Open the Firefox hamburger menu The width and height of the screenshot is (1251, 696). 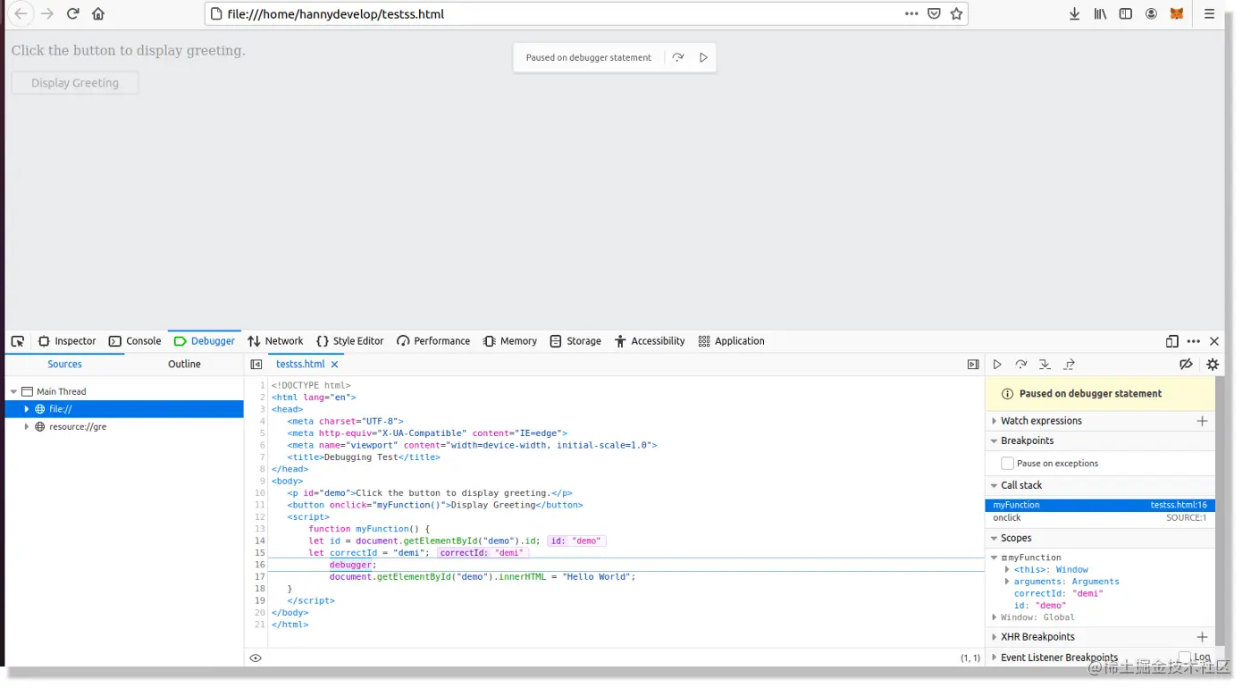coord(1209,13)
